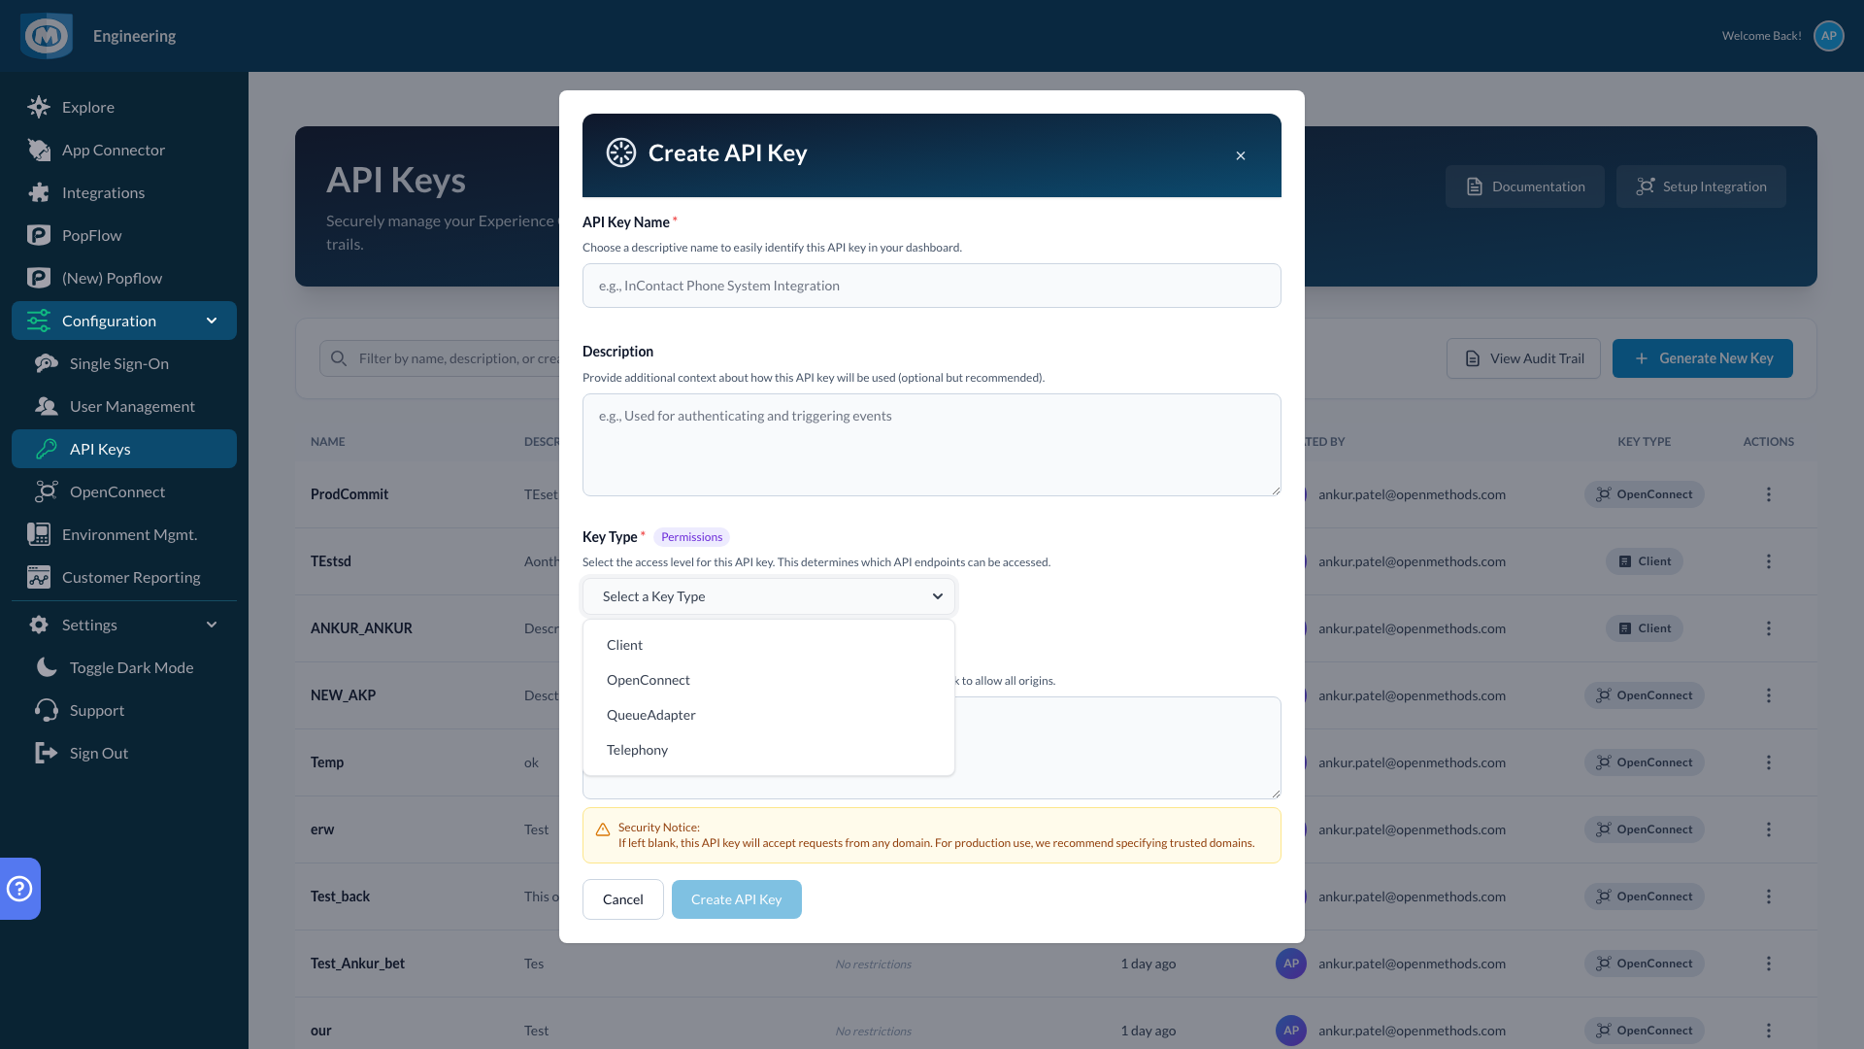The width and height of the screenshot is (1864, 1049).
Task: Open the help question mark widget
Action: click(x=19, y=889)
